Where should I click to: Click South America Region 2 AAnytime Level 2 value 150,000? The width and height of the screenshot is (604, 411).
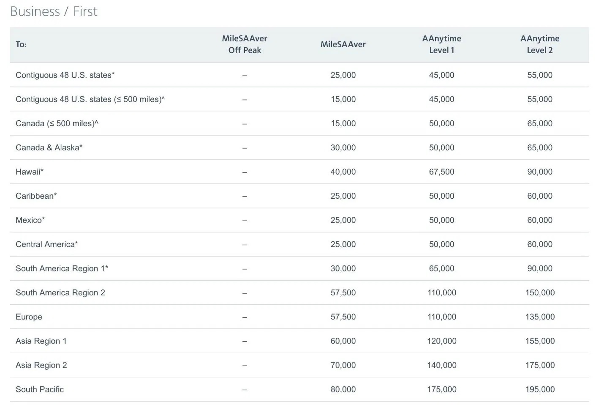click(540, 293)
